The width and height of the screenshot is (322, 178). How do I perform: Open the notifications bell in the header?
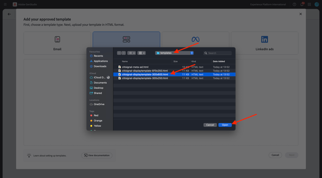[302, 4]
